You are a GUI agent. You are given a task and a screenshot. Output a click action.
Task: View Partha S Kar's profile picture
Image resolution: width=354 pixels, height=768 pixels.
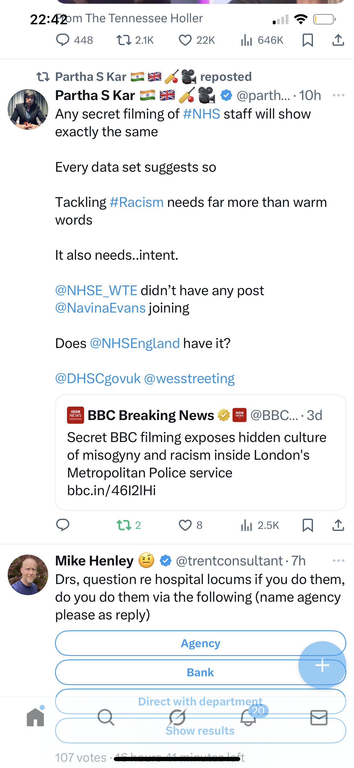[x=28, y=109]
